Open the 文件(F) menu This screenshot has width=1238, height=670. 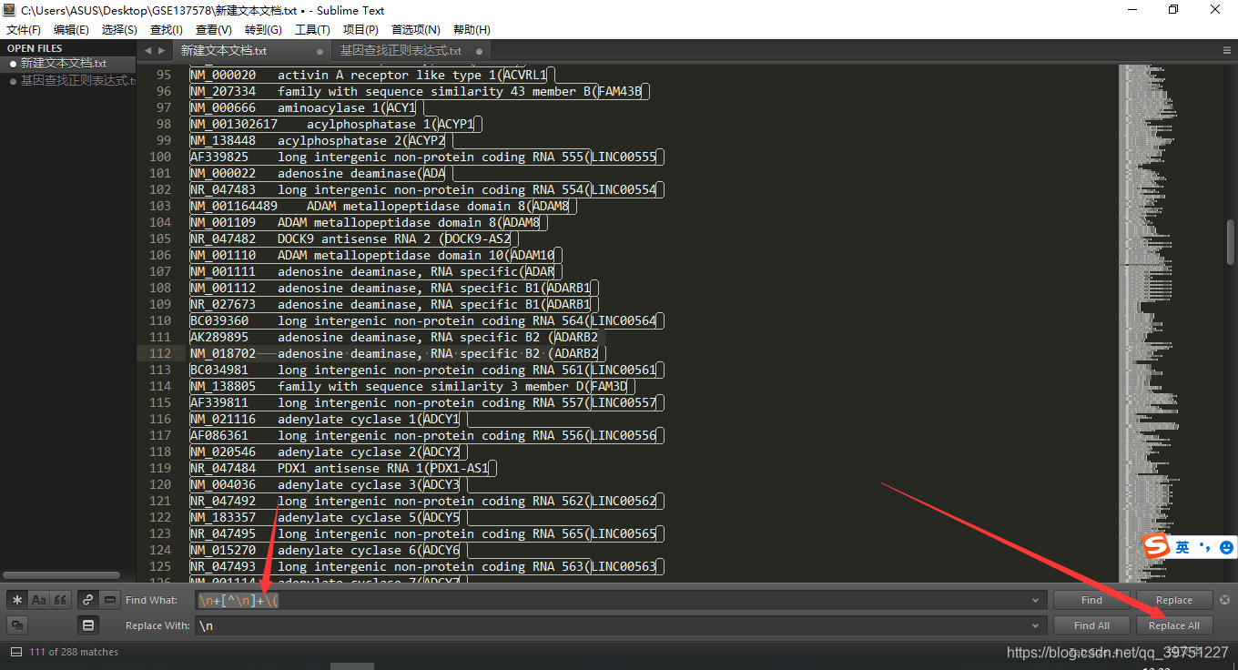coord(24,30)
